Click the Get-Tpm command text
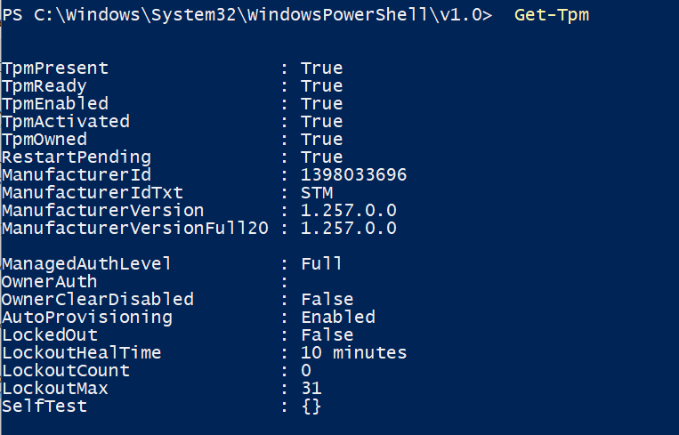The height and width of the screenshot is (435, 679). click(x=551, y=15)
